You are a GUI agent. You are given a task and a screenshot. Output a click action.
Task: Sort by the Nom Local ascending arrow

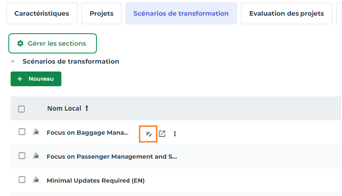[86, 108]
